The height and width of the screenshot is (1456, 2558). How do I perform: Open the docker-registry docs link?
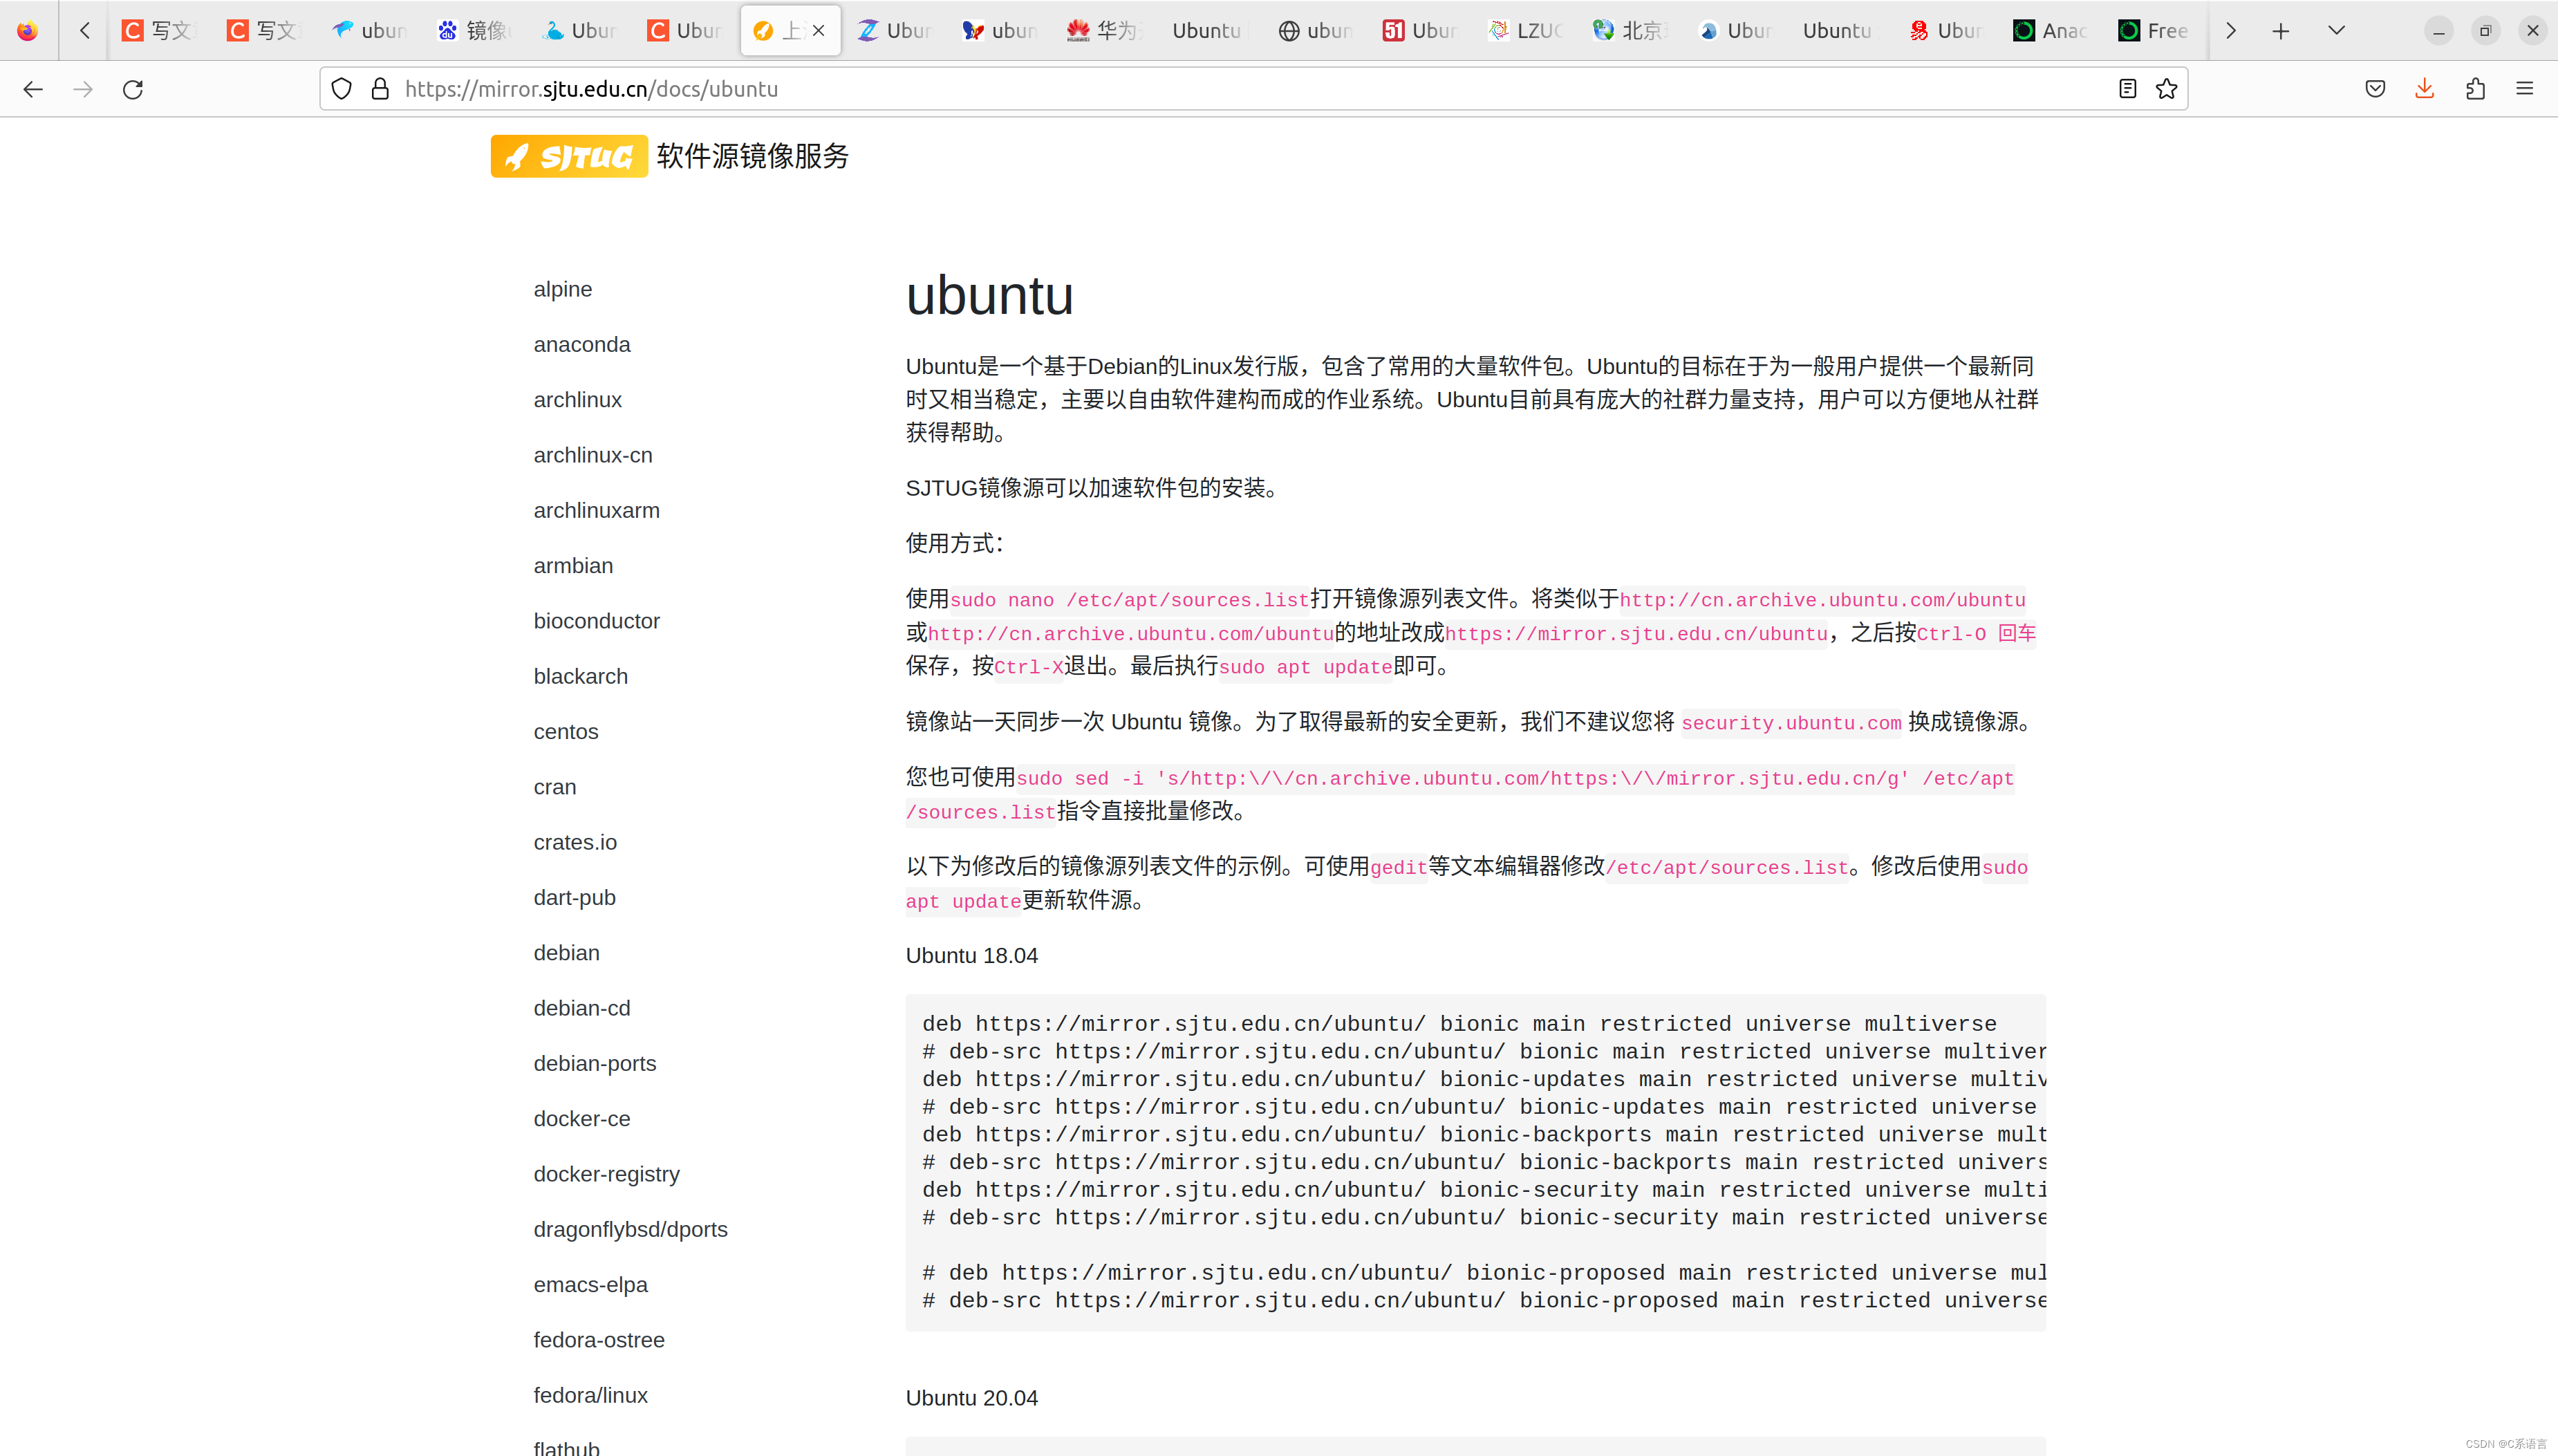607,1174
